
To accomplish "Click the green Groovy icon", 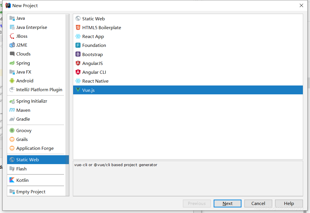I will 12,131.
